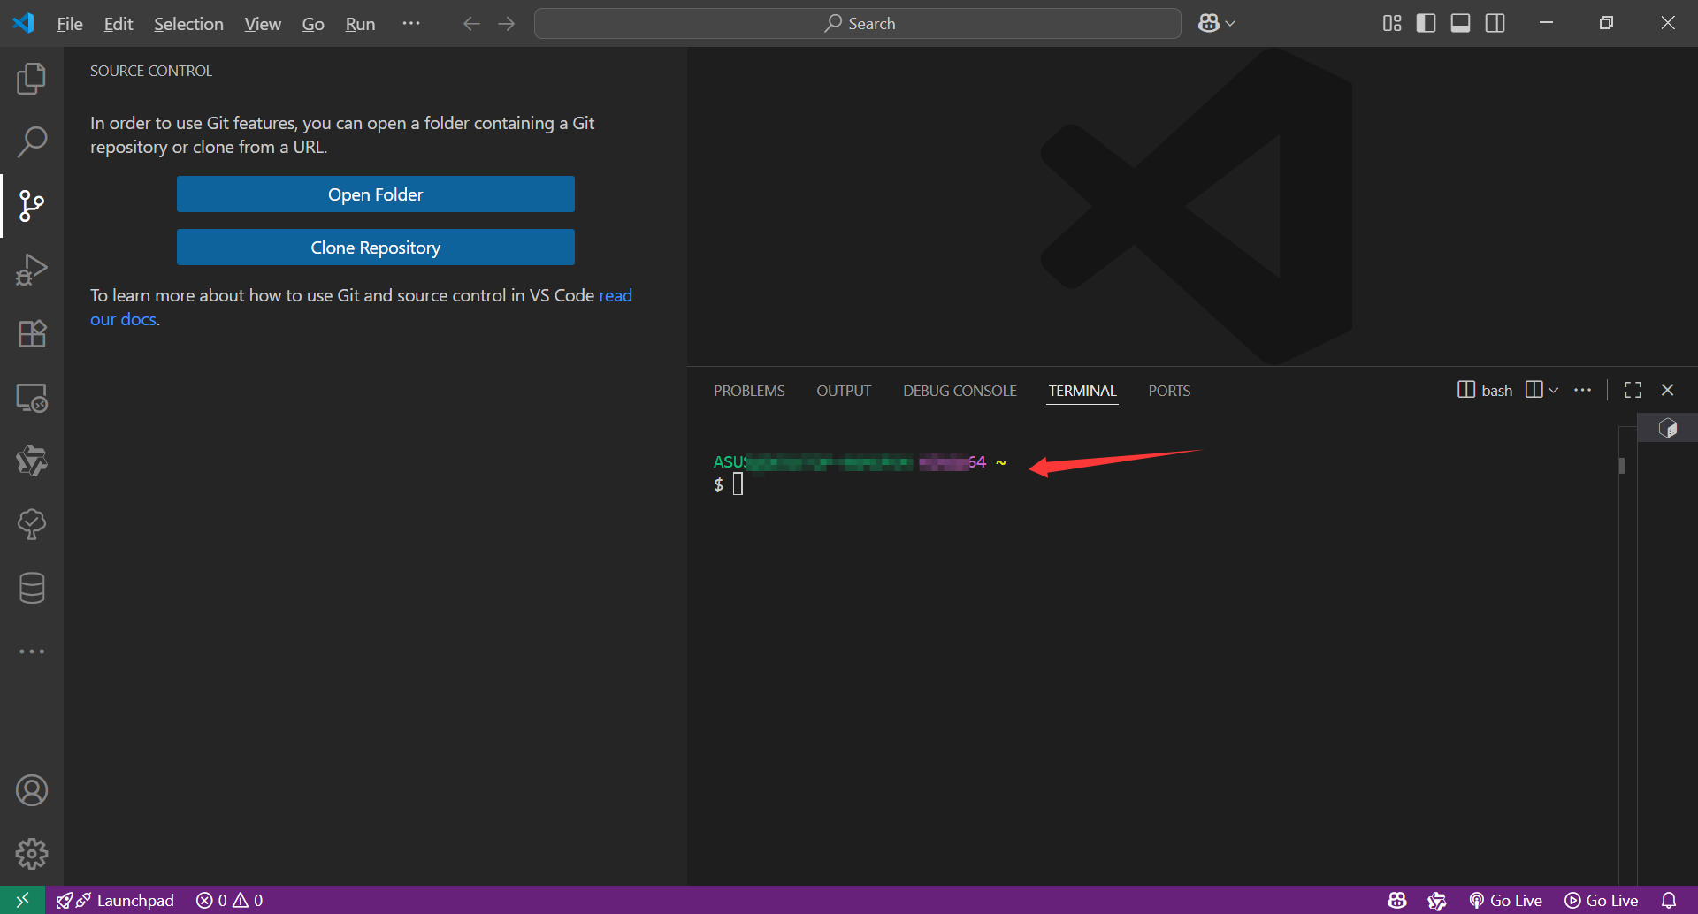
Task: Maximize the panel size
Action: pos(1633,390)
